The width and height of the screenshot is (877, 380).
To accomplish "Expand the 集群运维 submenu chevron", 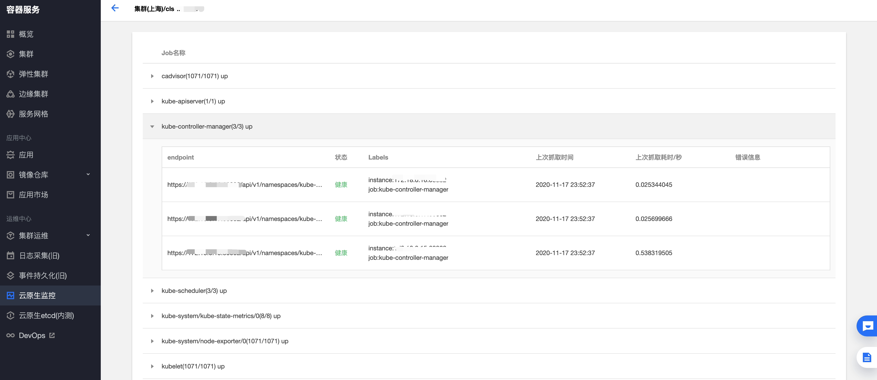I will 88,235.
